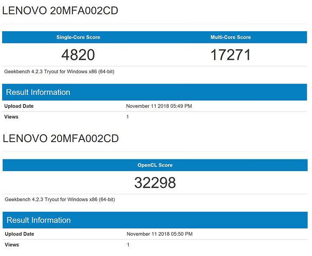The height and width of the screenshot is (256, 312).
Task: Click the Result Information header for the CPU result
Action: pos(38,92)
